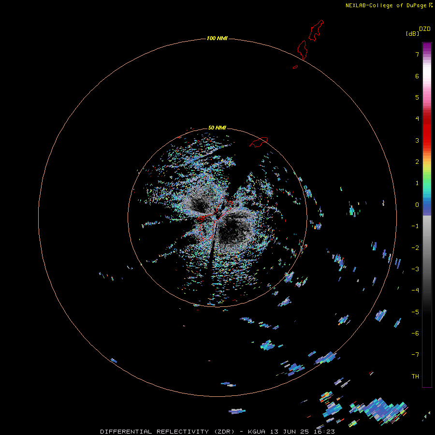Click the Differential Reflectivity KGUA title caption

click(217, 432)
